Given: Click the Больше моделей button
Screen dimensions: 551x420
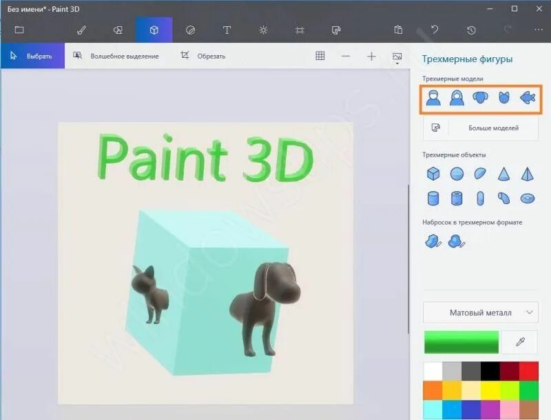Looking at the screenshot, I should point(480,128).
